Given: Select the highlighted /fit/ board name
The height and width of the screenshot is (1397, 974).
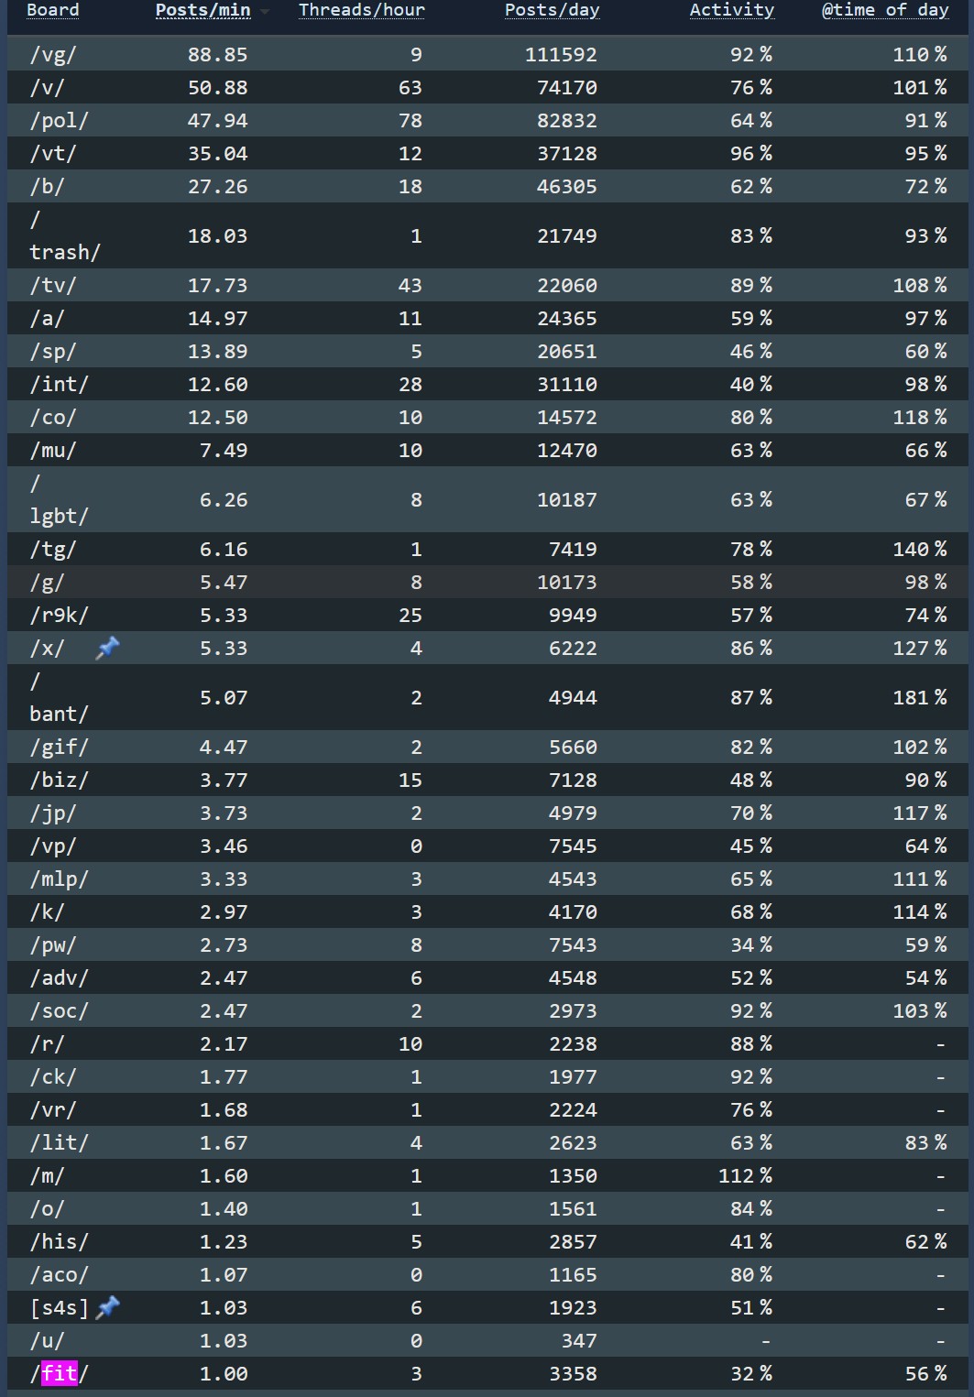Looking at the screenshot, I should pyautogui.click(x=59, y=1374).
